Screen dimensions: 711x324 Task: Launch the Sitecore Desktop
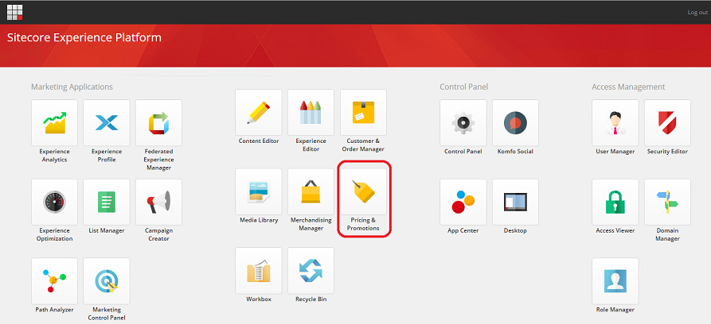[x=516, y=202]
